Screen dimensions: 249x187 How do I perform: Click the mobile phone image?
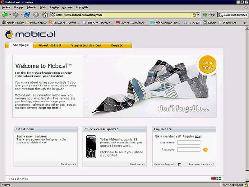[x=91, y=147]
